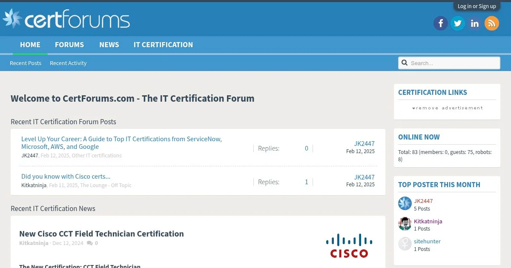Click Kitkatninja author name under Cisco article
Screen dimensions: 511x268
34,243
